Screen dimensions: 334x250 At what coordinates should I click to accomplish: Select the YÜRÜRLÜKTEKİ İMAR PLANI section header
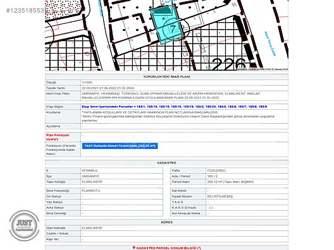(166, 76)
